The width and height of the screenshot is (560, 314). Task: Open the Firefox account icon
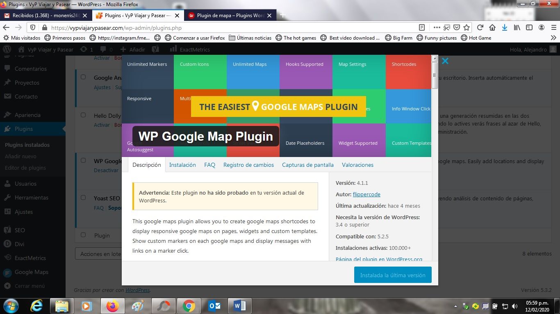pos(542,28)
